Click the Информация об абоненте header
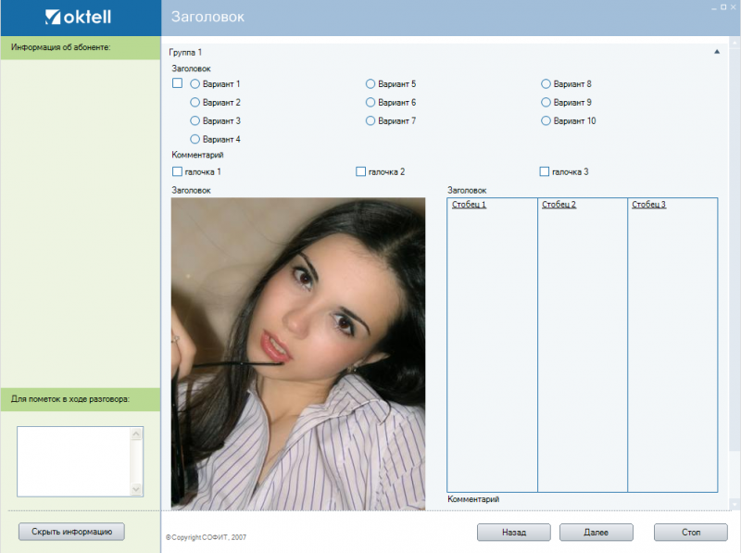Viewport: 741px width, 553px height. [61, 47]
